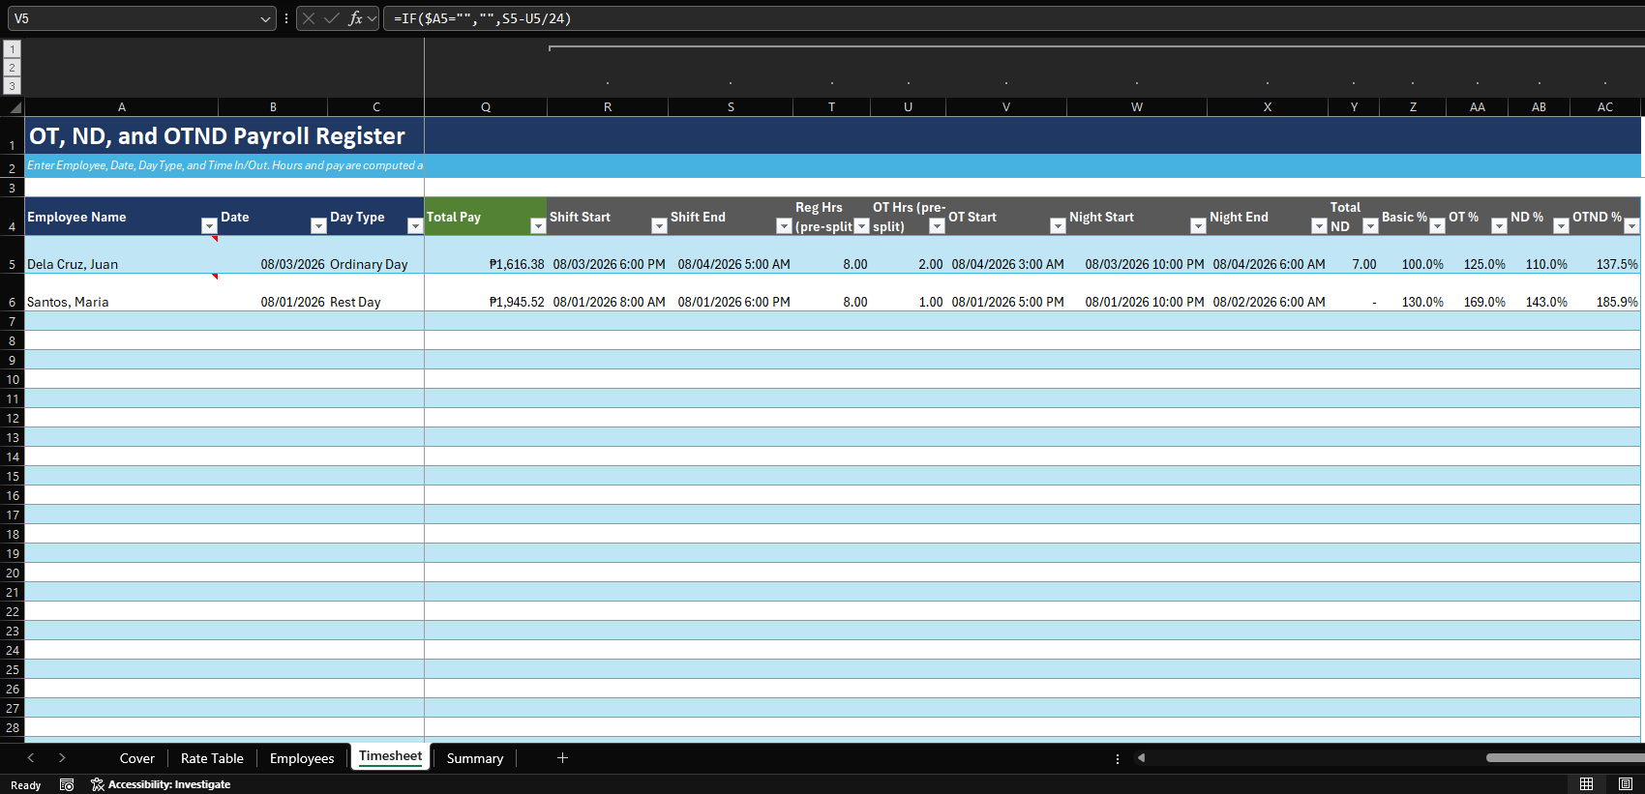
Task: Switch to the Cover sheet tab
Action: (x=136, y=758)
